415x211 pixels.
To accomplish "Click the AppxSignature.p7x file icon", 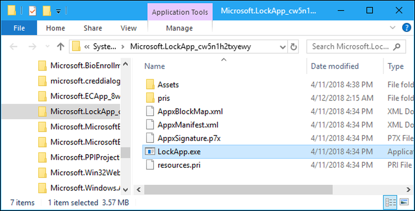I will (x=150, y=138).
